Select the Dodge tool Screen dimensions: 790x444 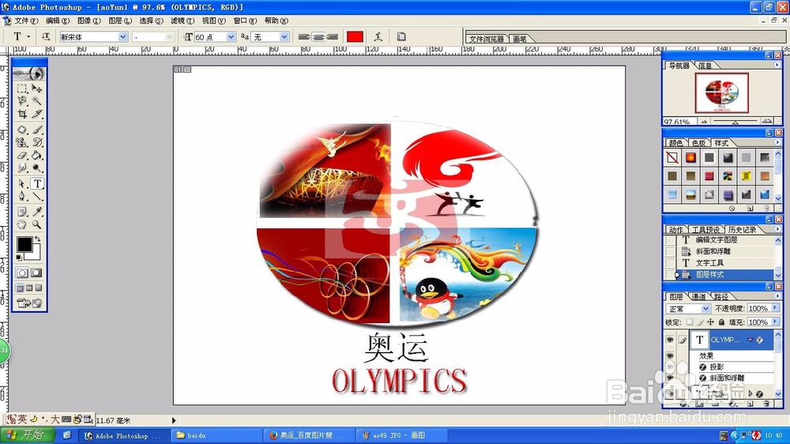pos(37,167)
